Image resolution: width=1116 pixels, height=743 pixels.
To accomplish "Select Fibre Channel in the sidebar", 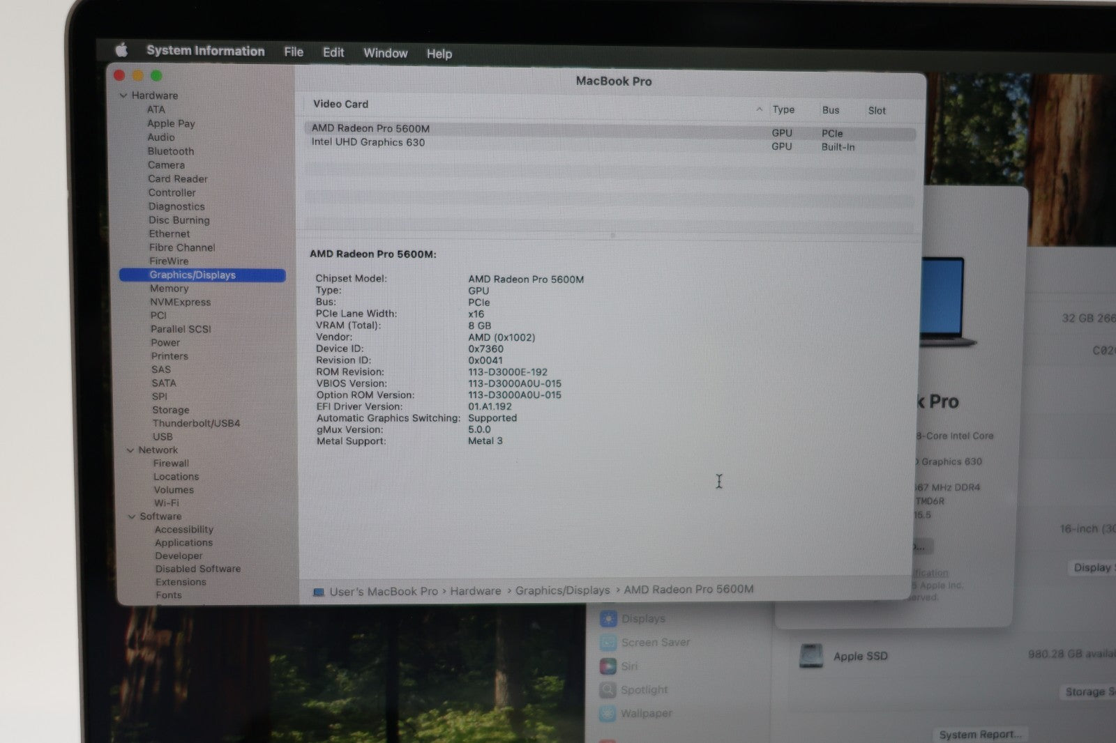I will pos(182,247).
